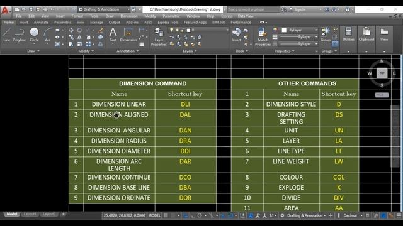Open the Dimension menu
The width and height of the screenshot is (403, 226).
point(129,16)
